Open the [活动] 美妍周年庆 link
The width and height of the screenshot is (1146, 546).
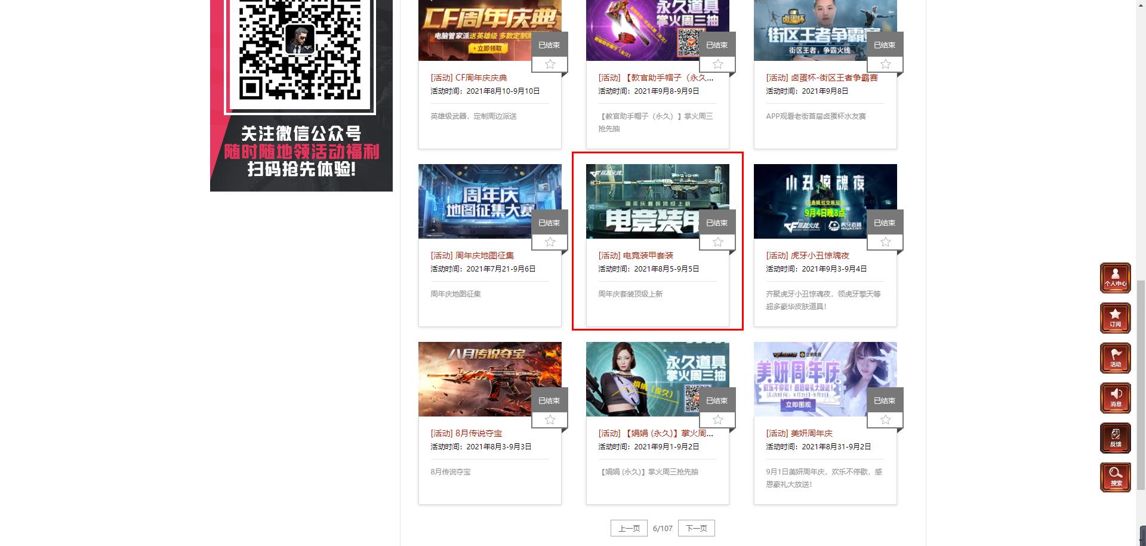pyautogui.click(x=799, y=433)
